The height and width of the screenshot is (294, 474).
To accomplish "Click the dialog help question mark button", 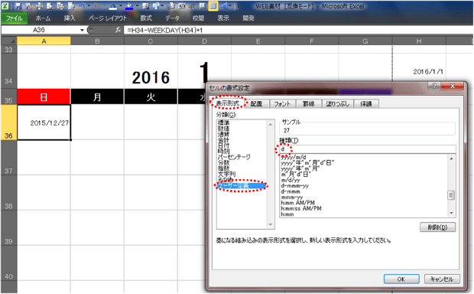I will [434, 86].
